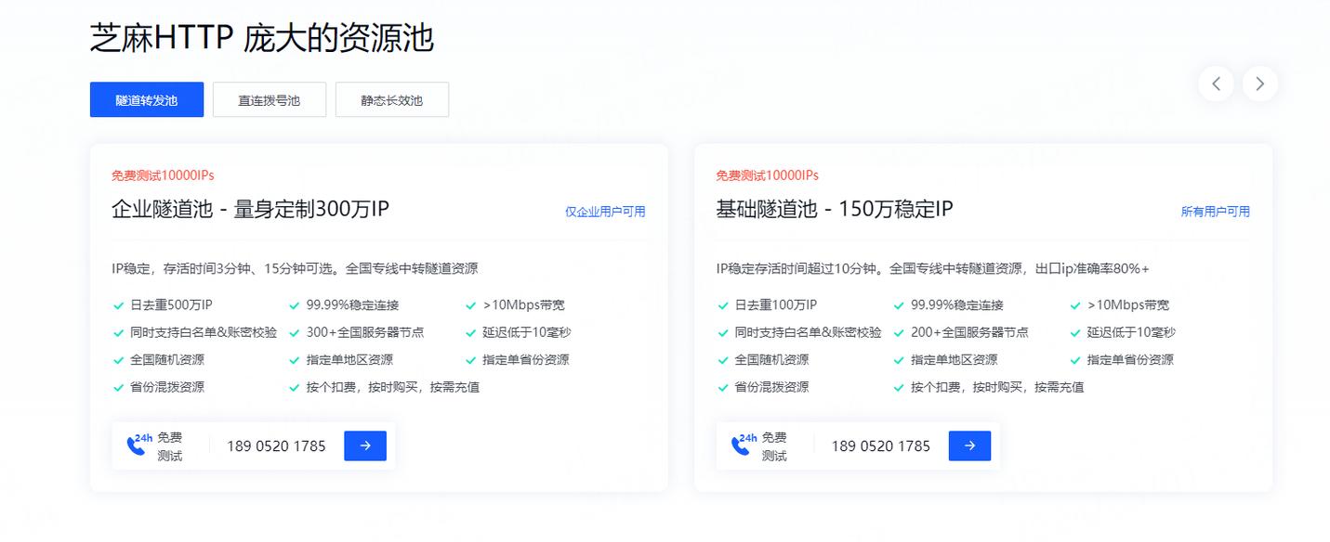Click checkmark beside 300+全国服务器节点
Screen dimensions: 1330x542
pyautogui.click(x=295, y=333)
